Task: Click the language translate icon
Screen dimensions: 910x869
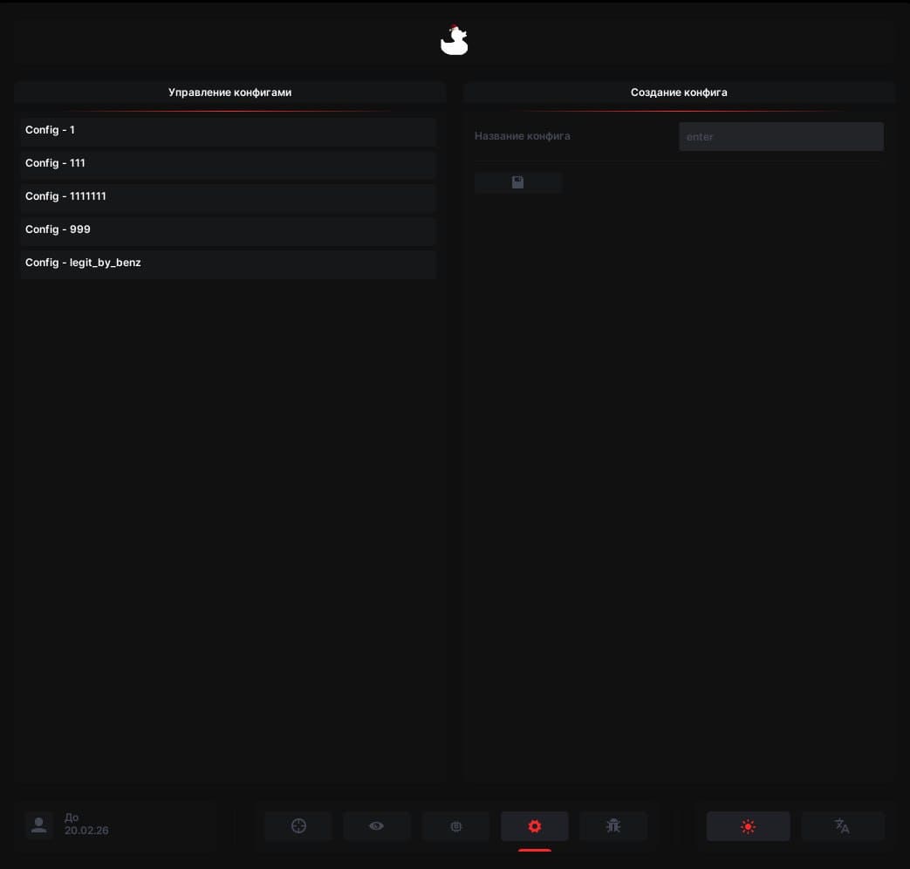Action: (842, 825)
